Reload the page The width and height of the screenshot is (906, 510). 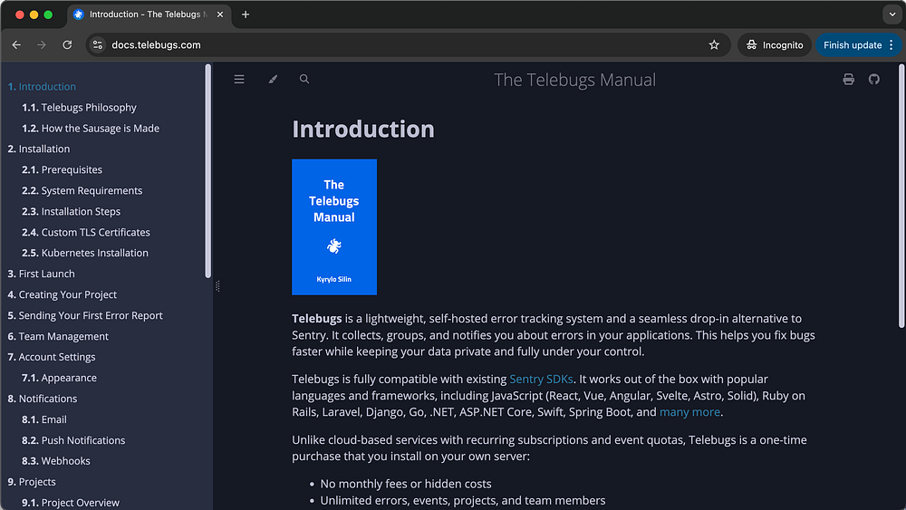click(x=67, y=45)
